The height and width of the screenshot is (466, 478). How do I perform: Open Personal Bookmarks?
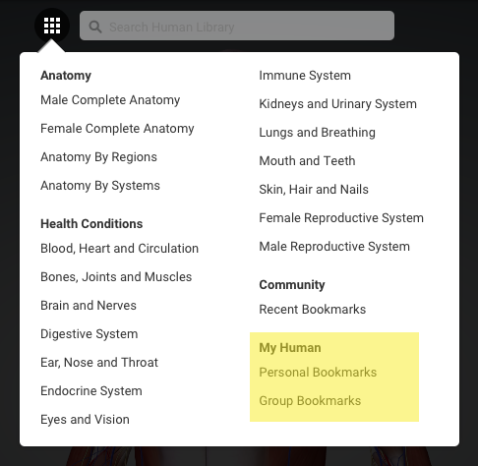(318, 373)
